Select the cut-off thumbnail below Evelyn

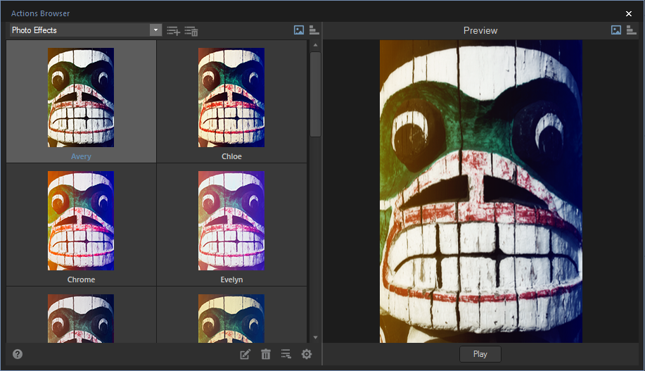(231, 318)
